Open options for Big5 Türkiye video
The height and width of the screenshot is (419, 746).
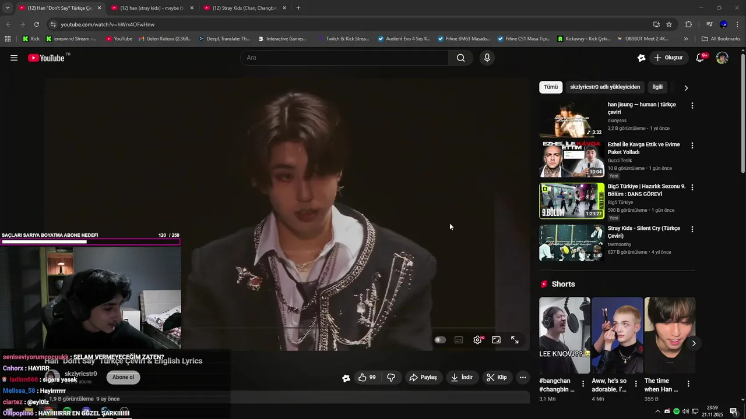pyautogui.click(x=692, y=187)
